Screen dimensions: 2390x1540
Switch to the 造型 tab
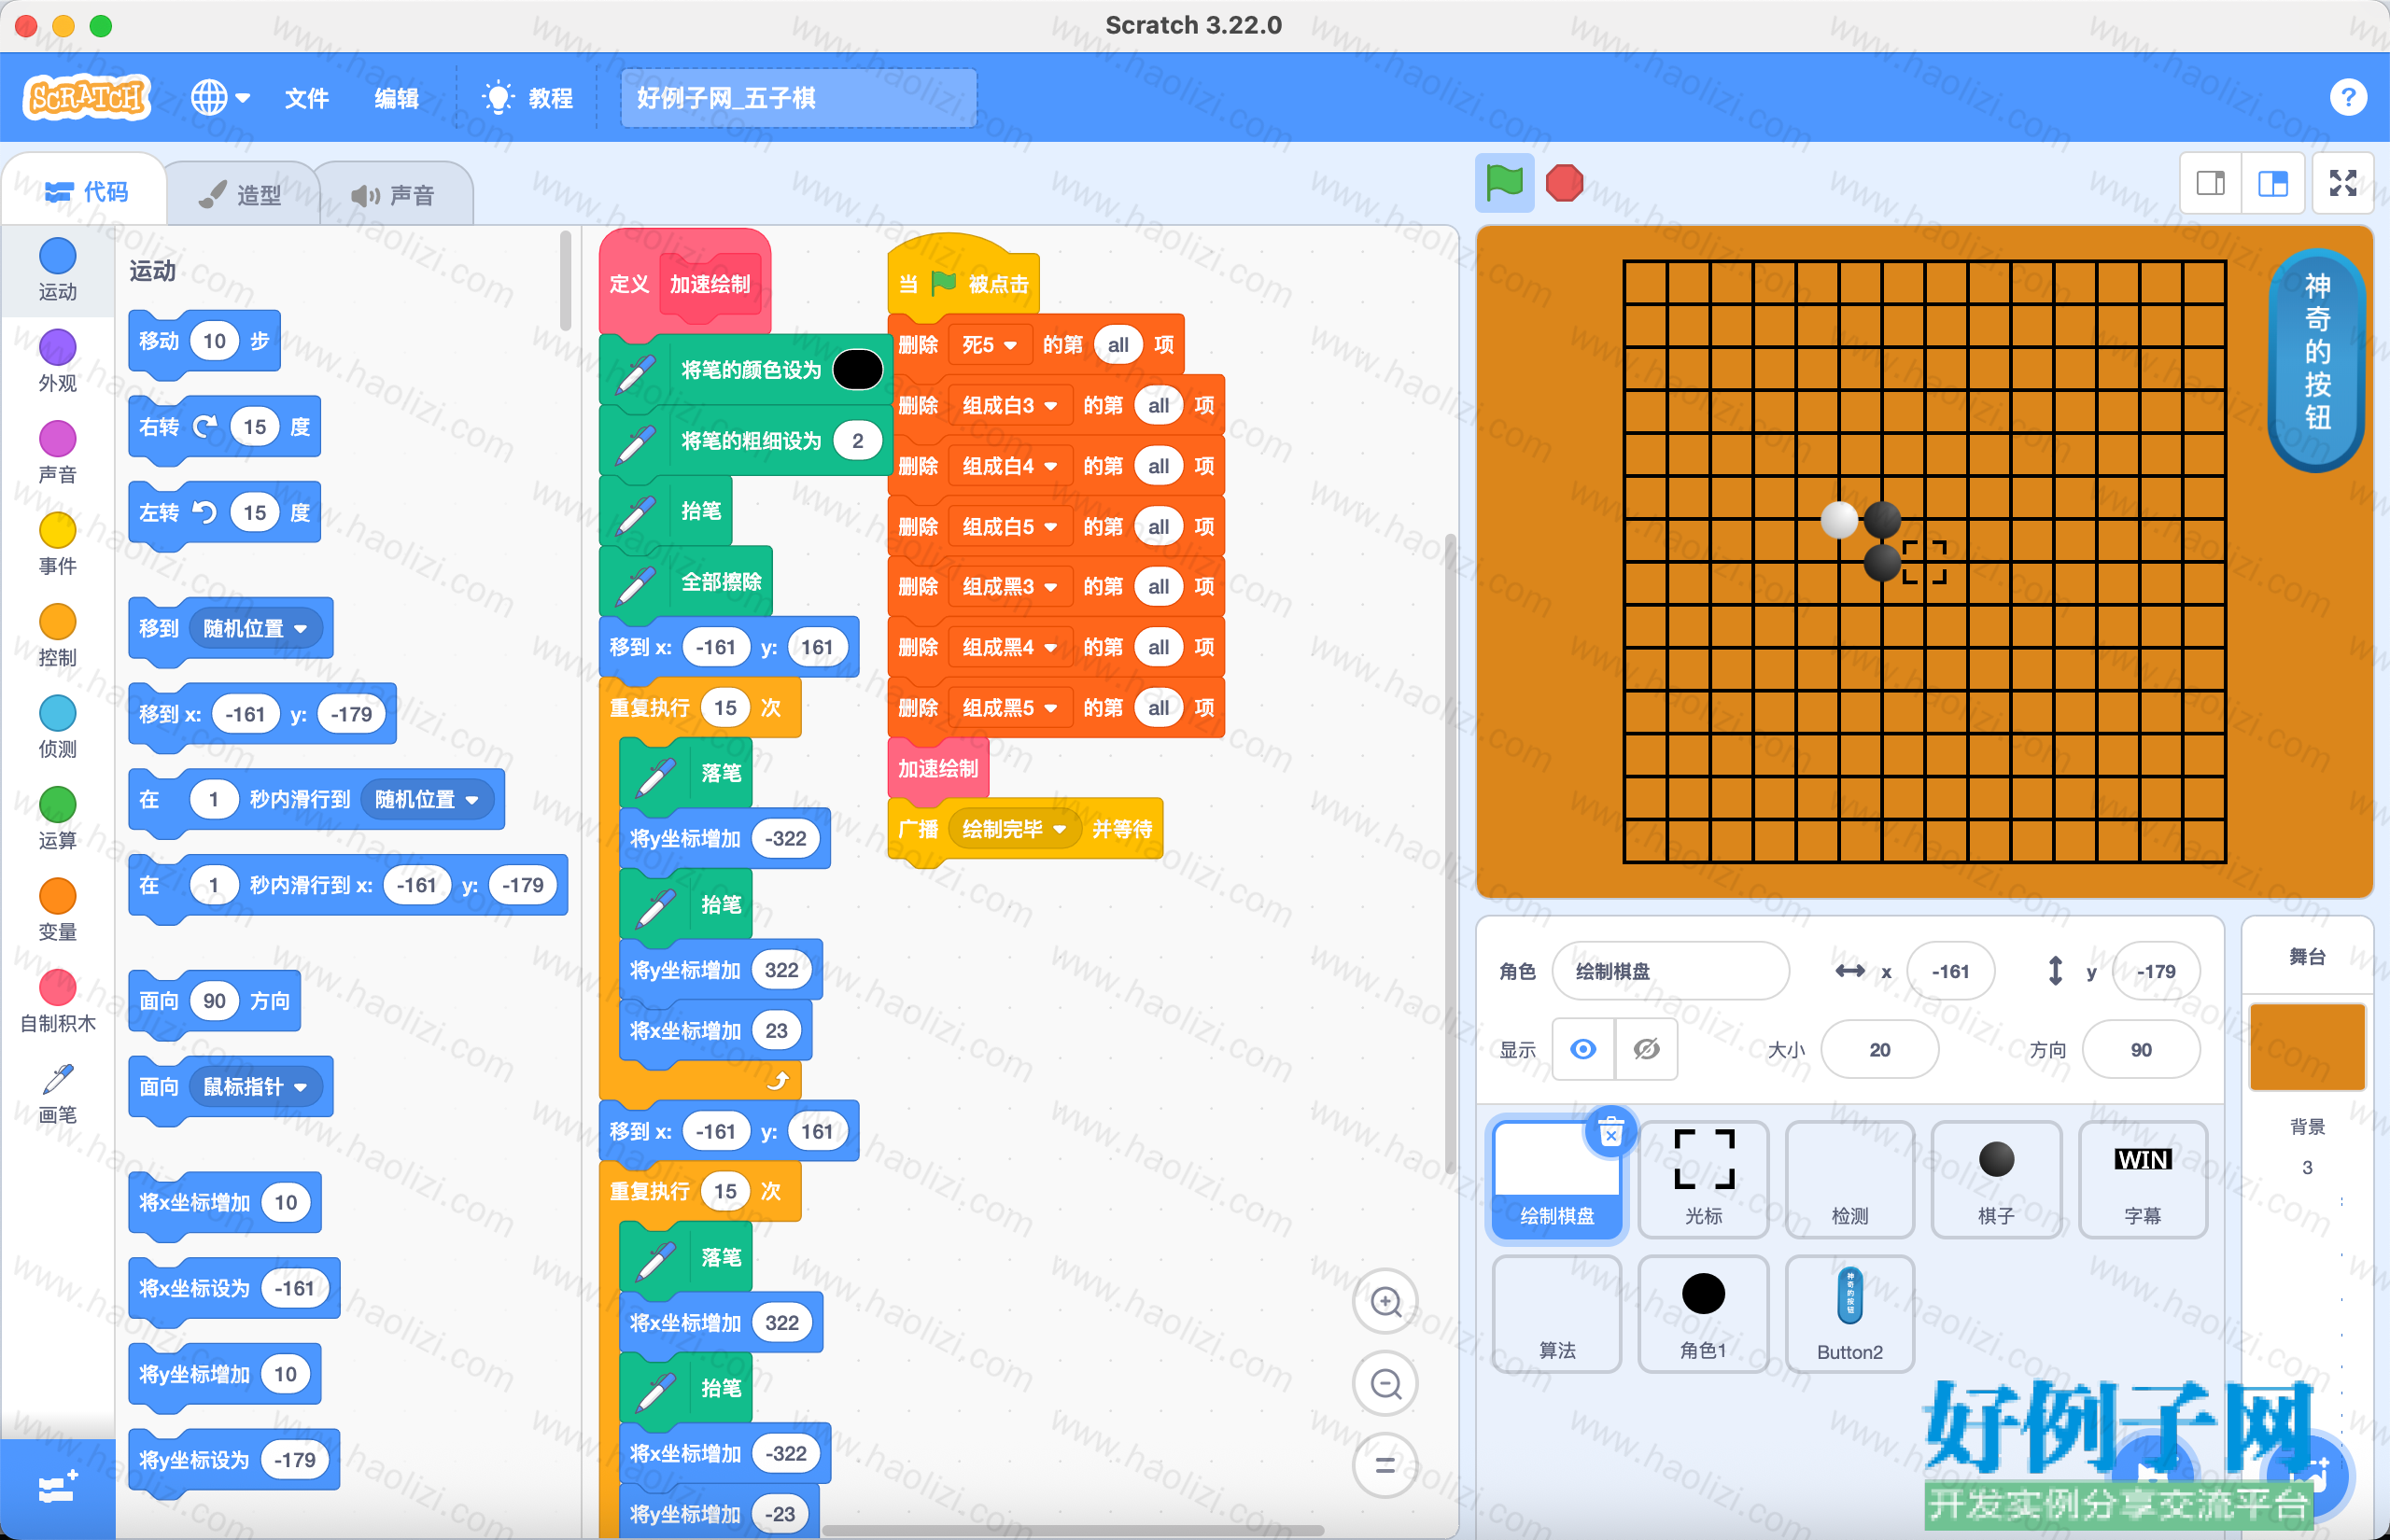point(240,195)
